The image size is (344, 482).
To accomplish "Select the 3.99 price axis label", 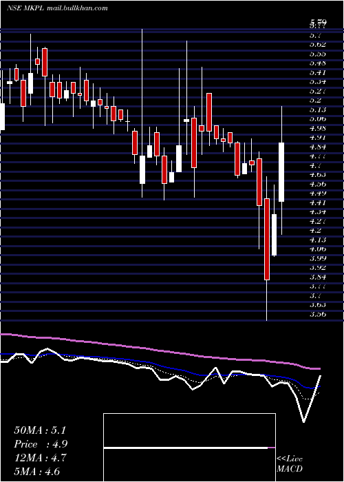I will click(318, 258).
